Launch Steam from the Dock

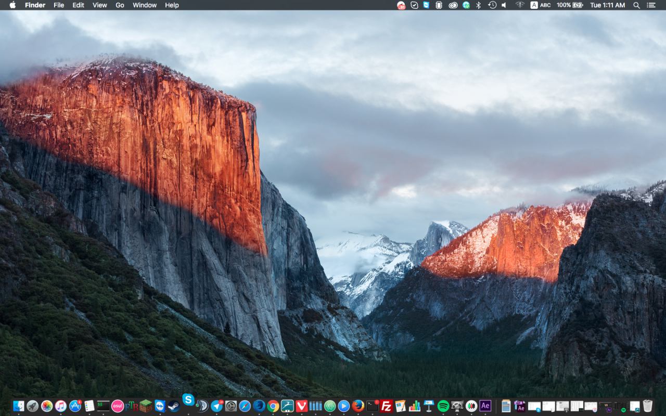(x=174, y=406)
